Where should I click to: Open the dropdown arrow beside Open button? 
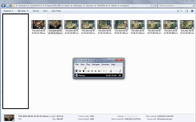tap(29, 11)
